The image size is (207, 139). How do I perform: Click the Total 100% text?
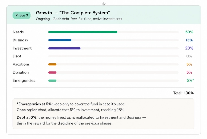point(184,93)
